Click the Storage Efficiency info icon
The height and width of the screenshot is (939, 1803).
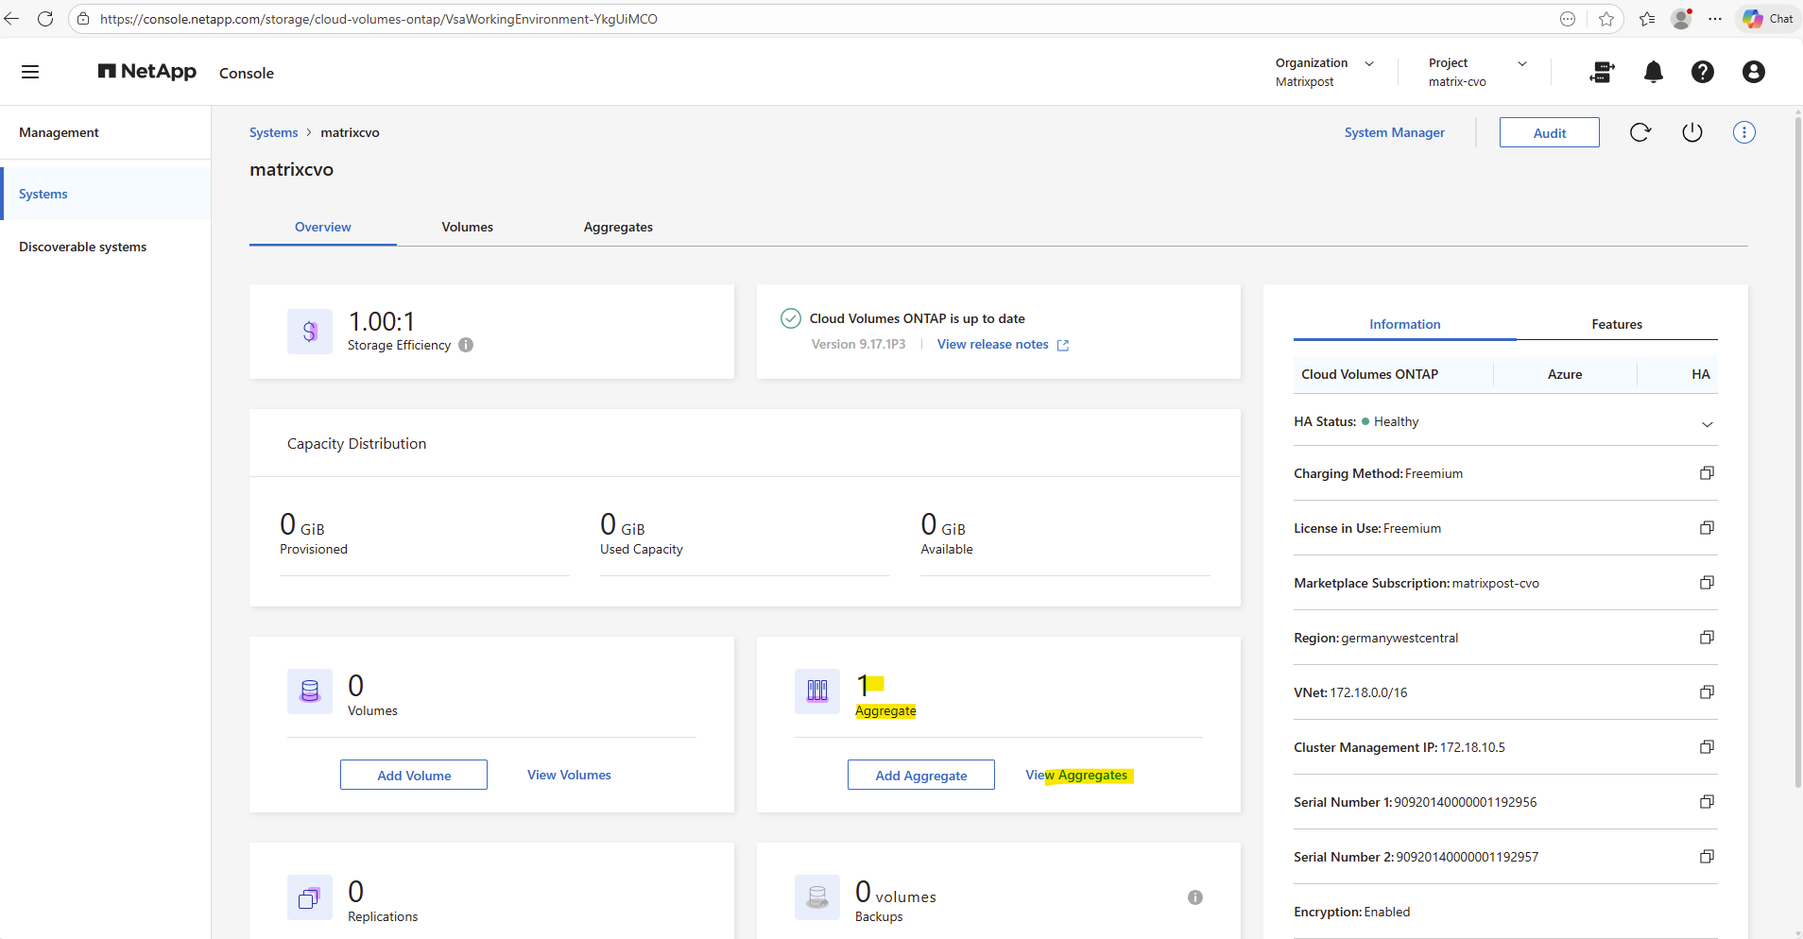[x=466, y=345]
